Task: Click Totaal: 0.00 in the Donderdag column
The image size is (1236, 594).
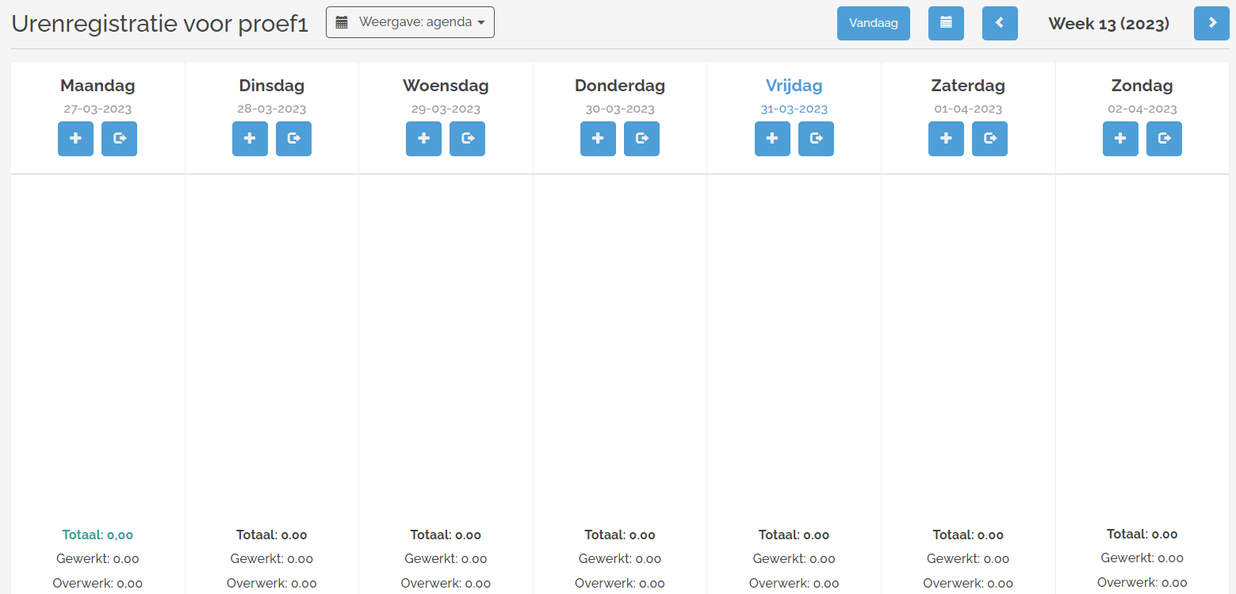Action: [620, 535]
